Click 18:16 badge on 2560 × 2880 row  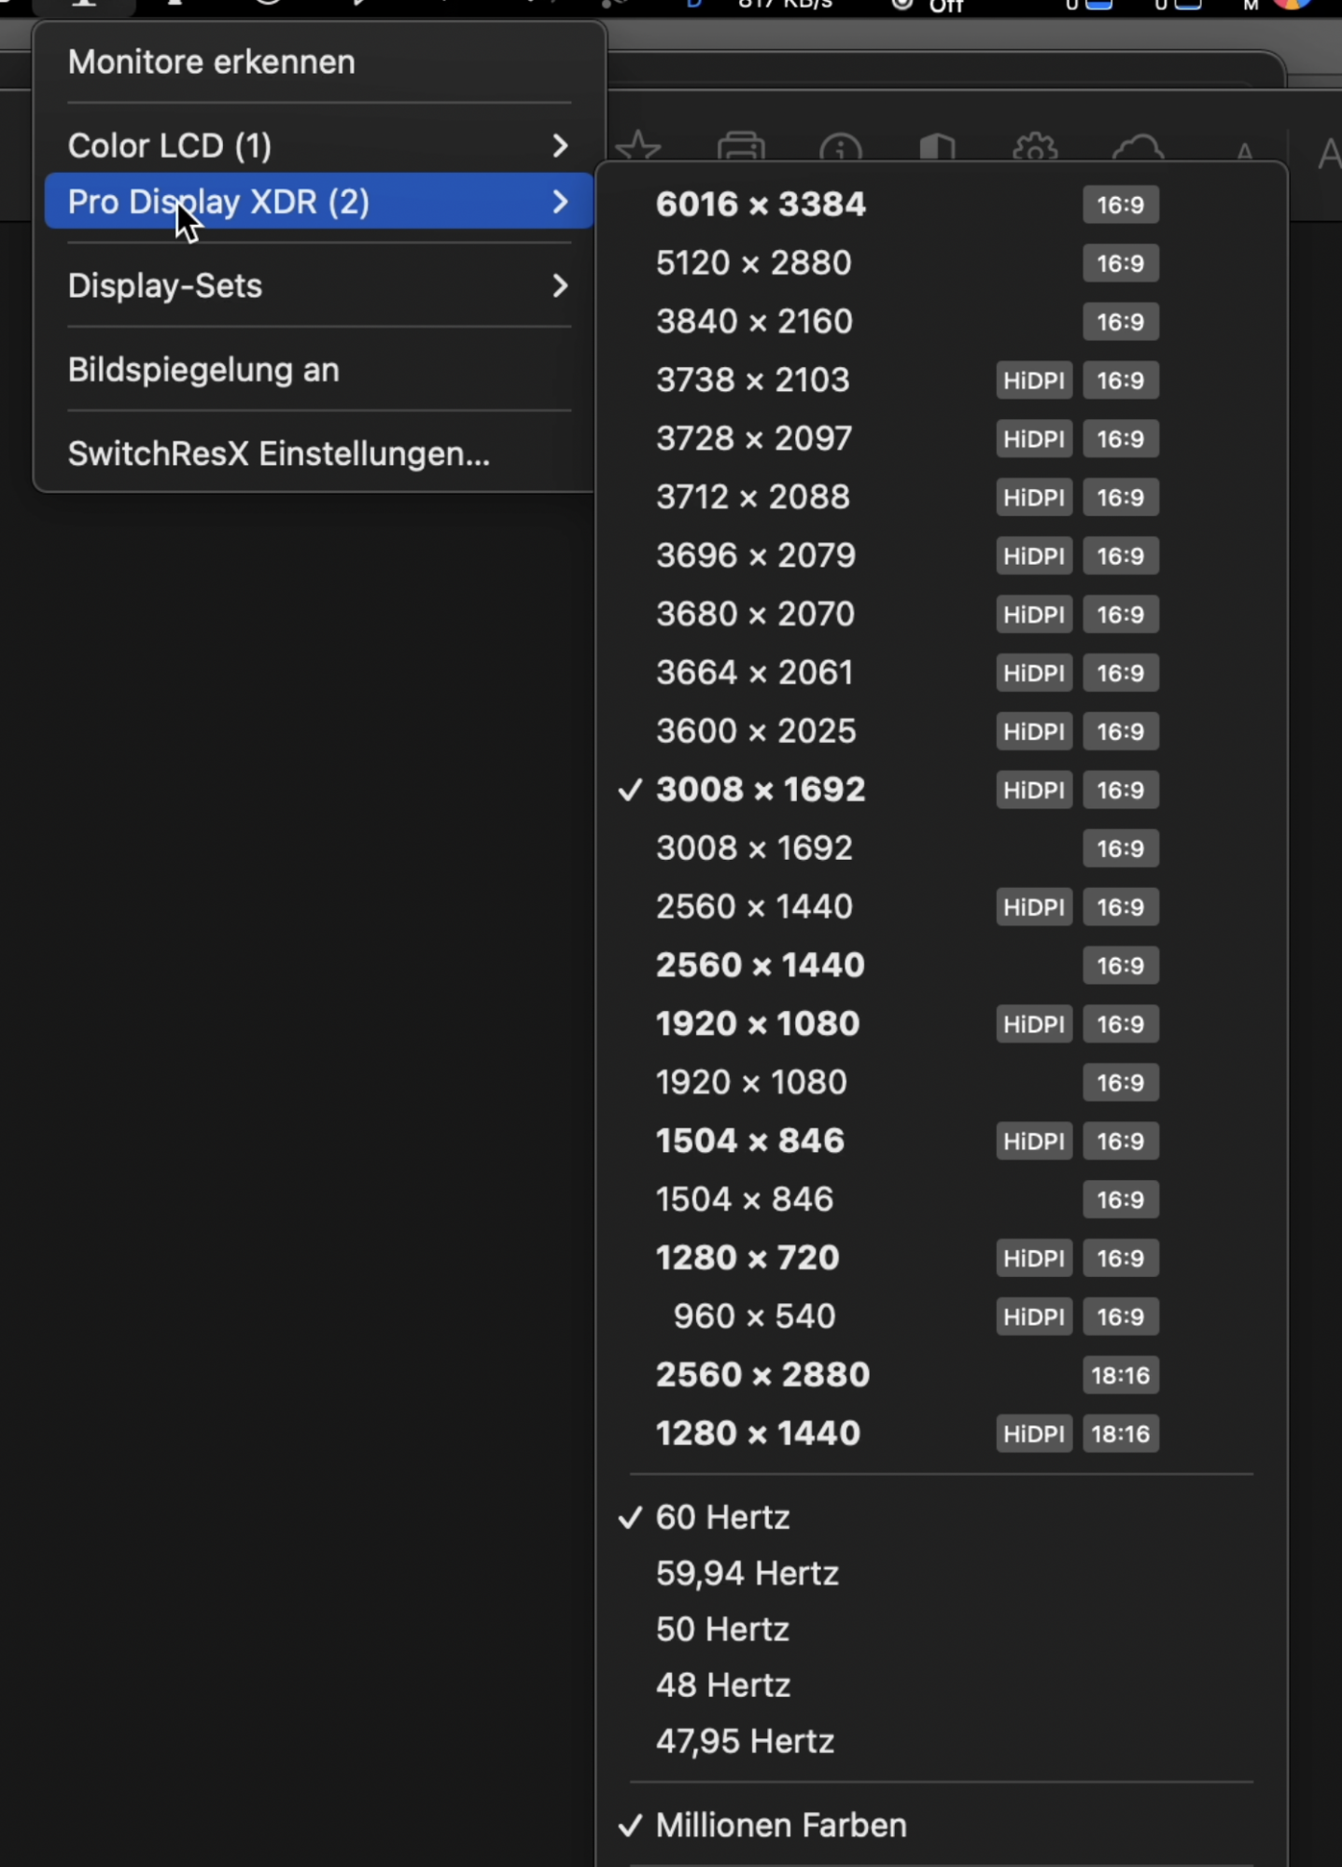point(1121,1375)
